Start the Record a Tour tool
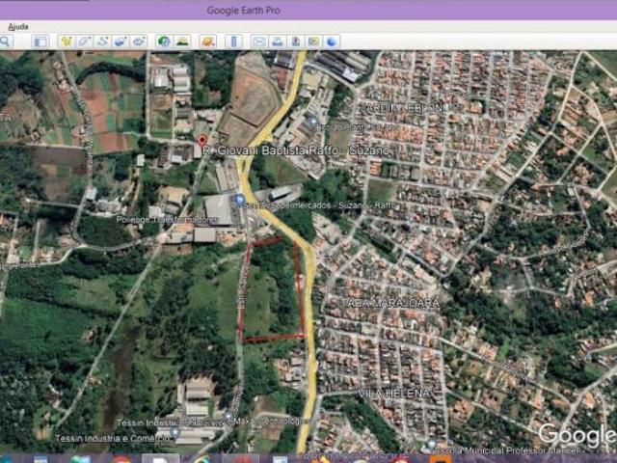 click(139, 41)
